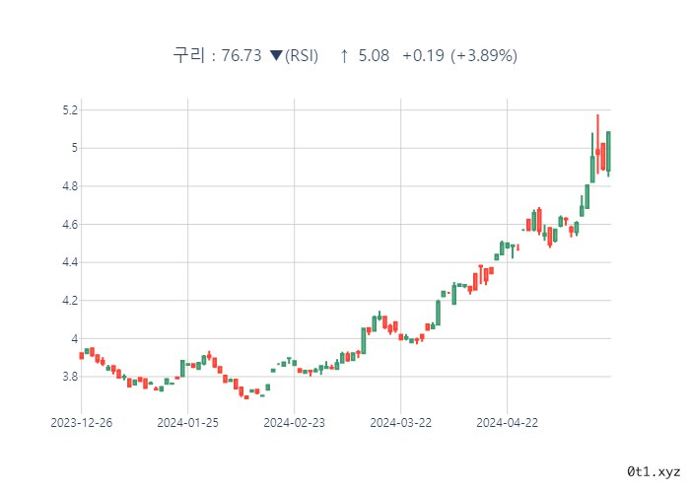Click the last green candlestick near 5.08

pos(608,152)
